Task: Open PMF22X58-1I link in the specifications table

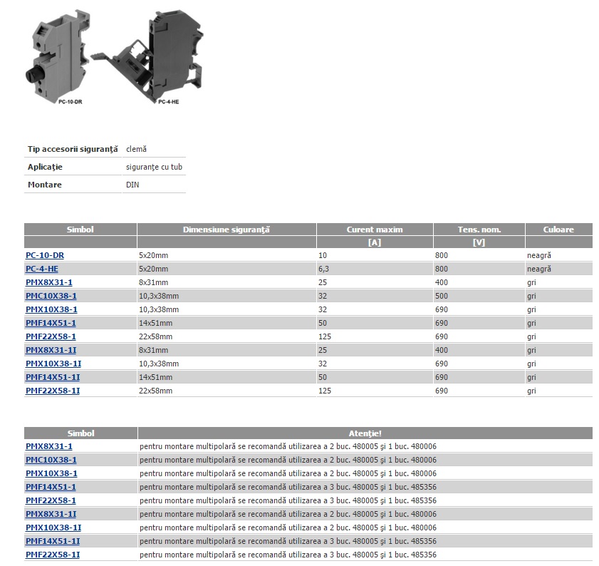Action: point(53,391)
